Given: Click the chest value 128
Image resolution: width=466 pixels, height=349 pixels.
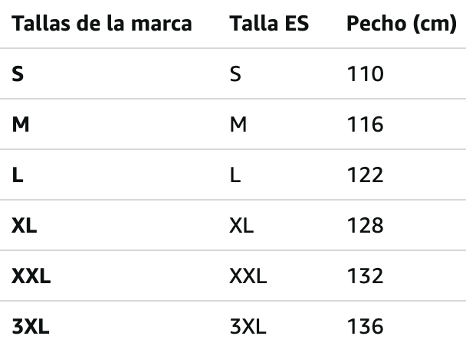Looking at the screenshot, I should 365,226.
